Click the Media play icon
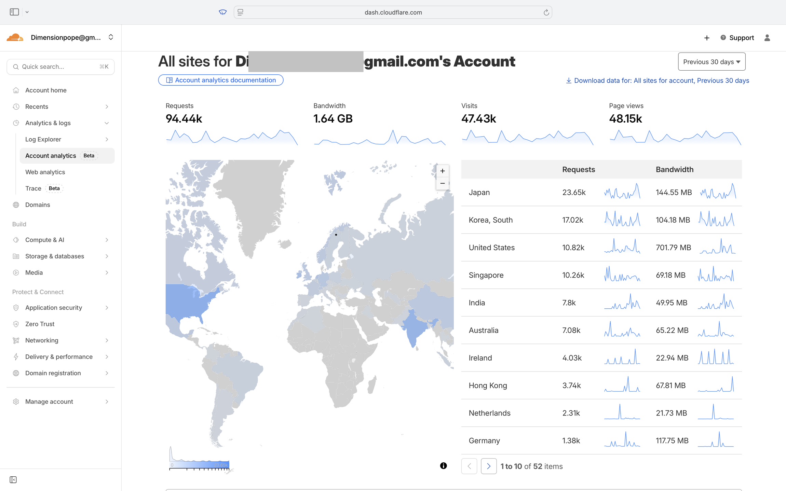 [x=16, y=273]
